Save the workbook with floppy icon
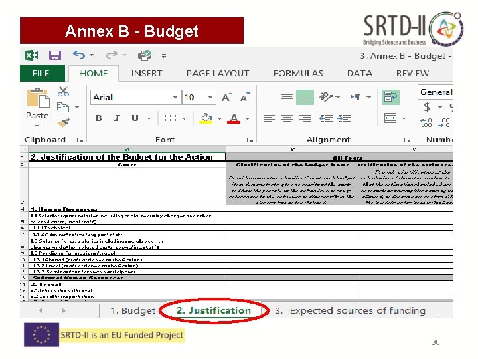 [55, 56]
